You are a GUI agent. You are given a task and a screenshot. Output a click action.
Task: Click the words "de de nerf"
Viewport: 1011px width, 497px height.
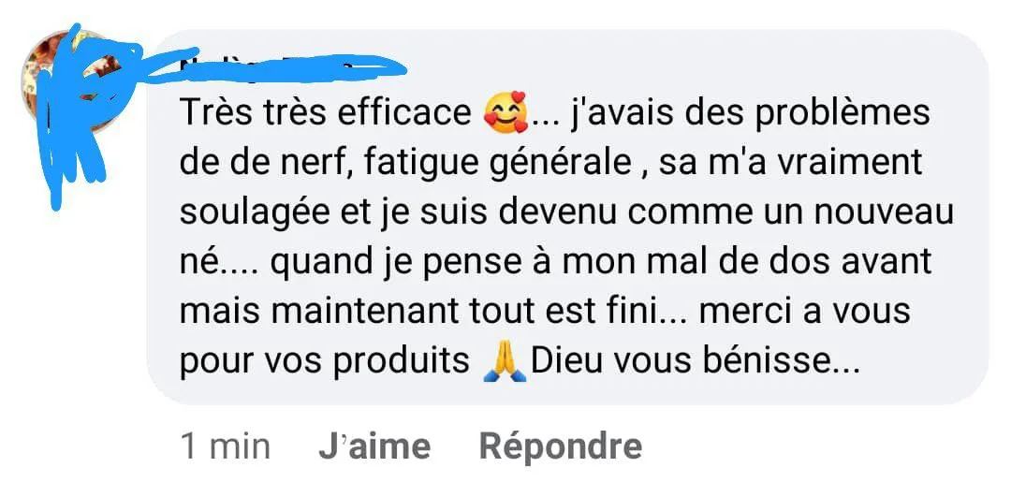(x=265, y=162)
